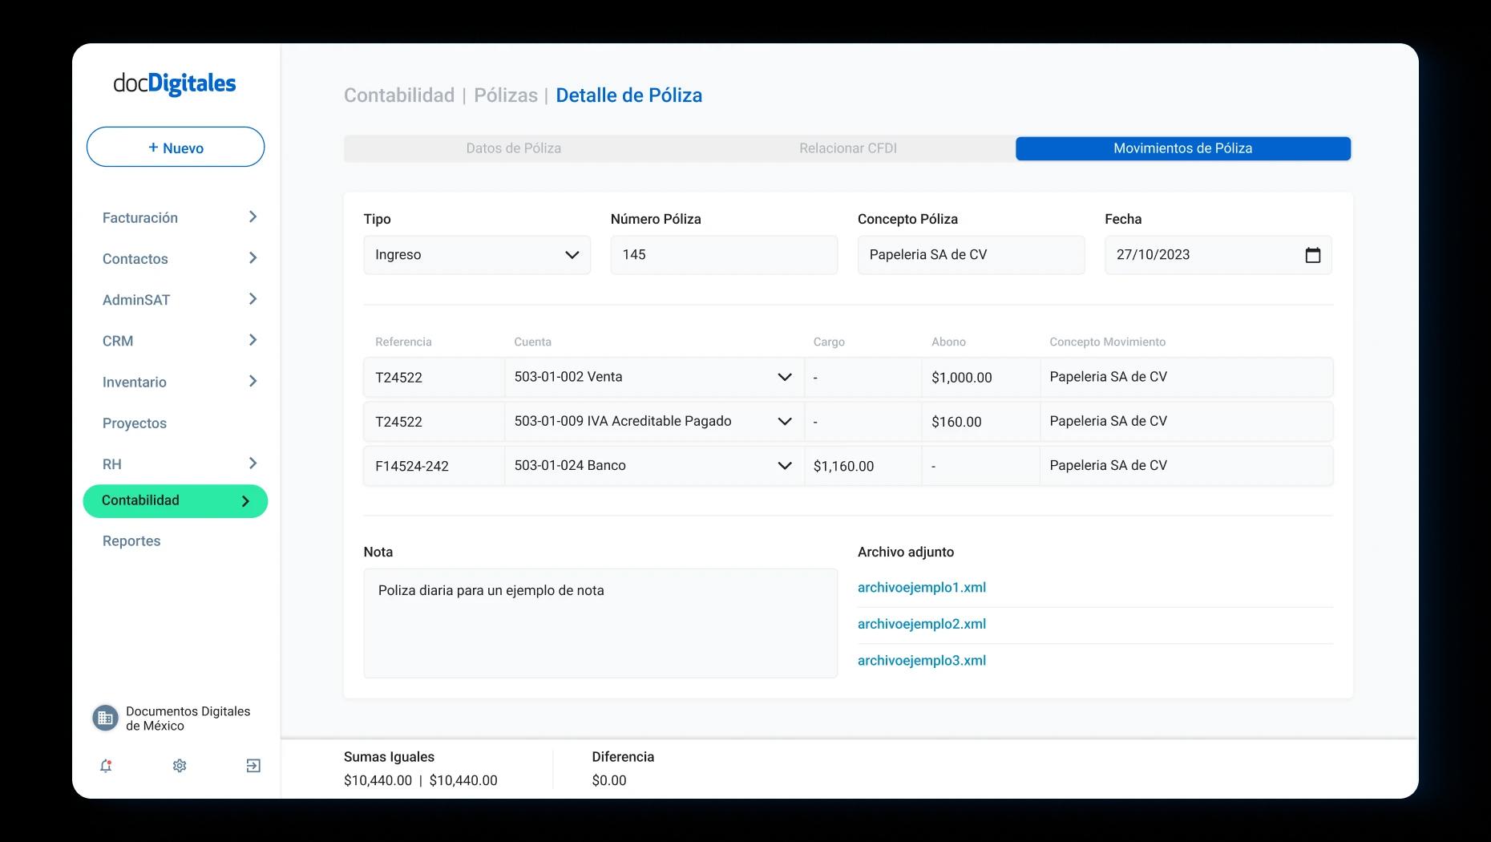Switch to the Datos de Póliza tab
1491x842 pixels.
point(513,148)
